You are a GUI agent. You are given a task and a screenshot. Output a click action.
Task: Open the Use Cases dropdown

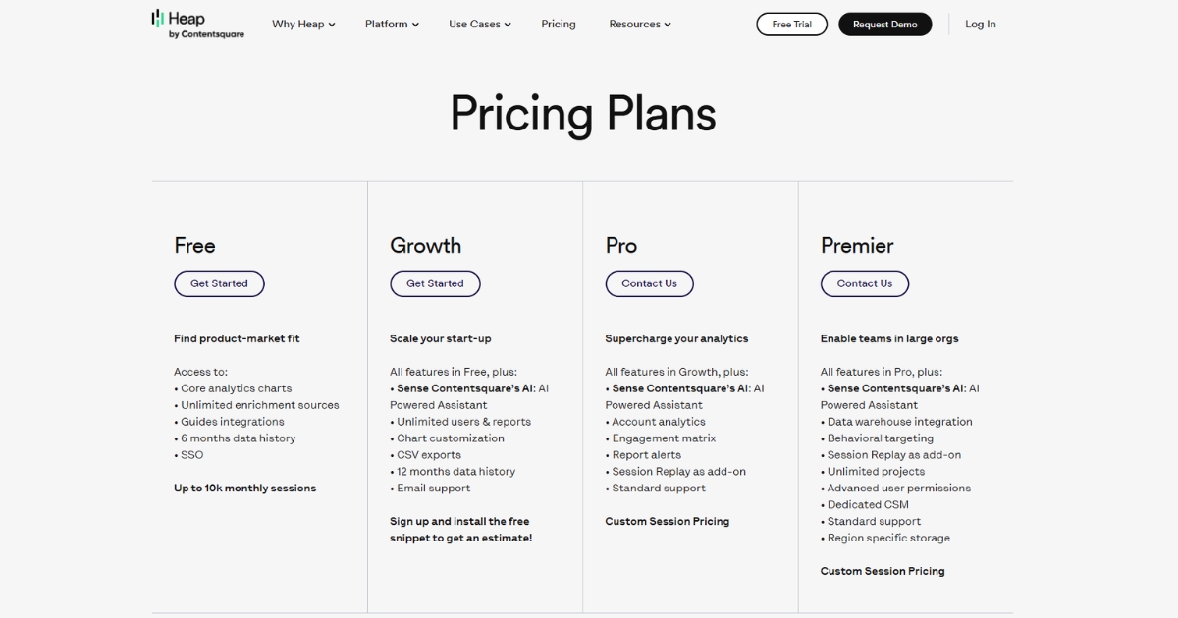point(479,24)
